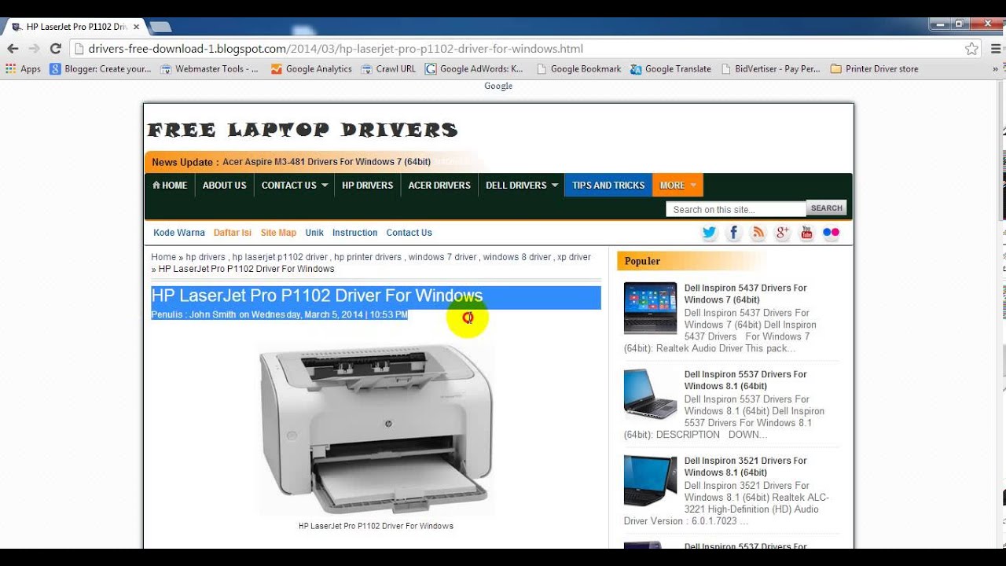This screenshot has width=1006, height=566.
Task: Open the Twitter social icon
Action: [x=709, y=233]
